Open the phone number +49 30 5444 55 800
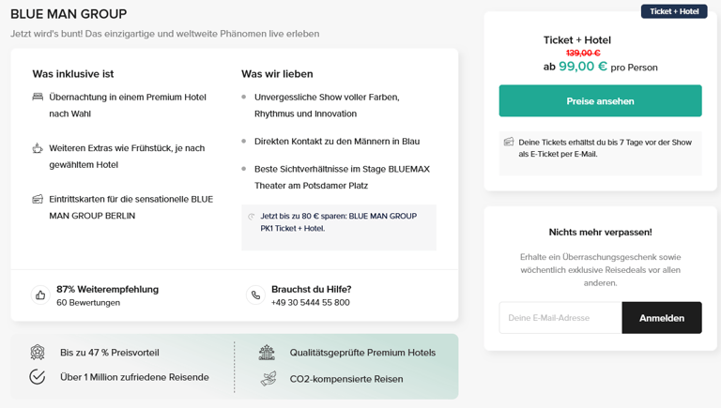The height and width of the screenshot is (408, 721). [311, 302]
